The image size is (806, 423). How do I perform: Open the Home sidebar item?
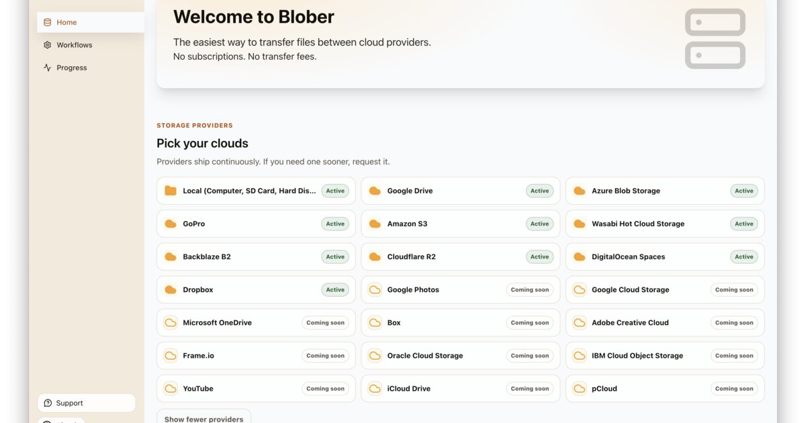91,22
